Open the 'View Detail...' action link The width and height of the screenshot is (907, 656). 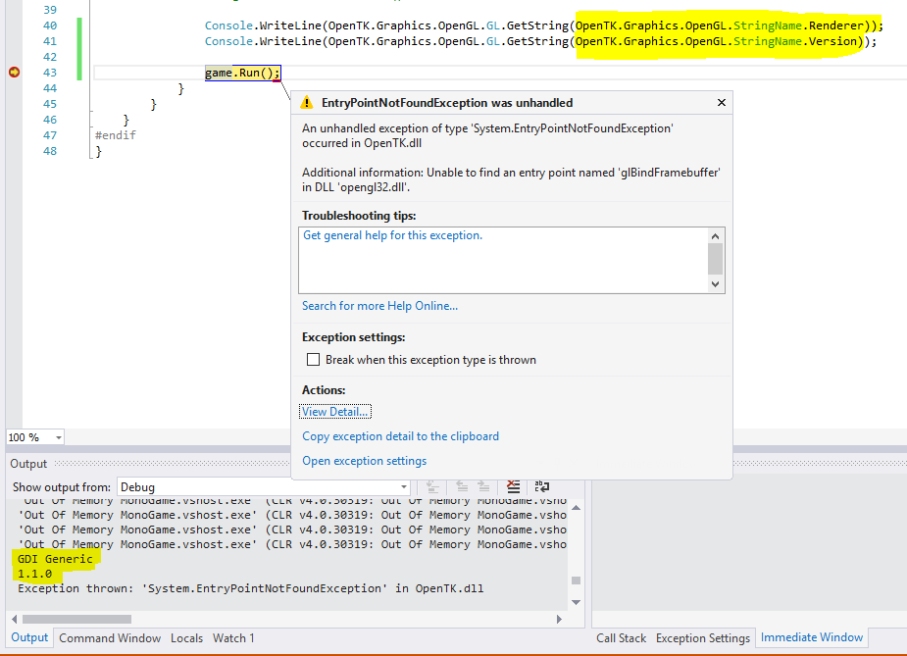click(x=335, y=411)
